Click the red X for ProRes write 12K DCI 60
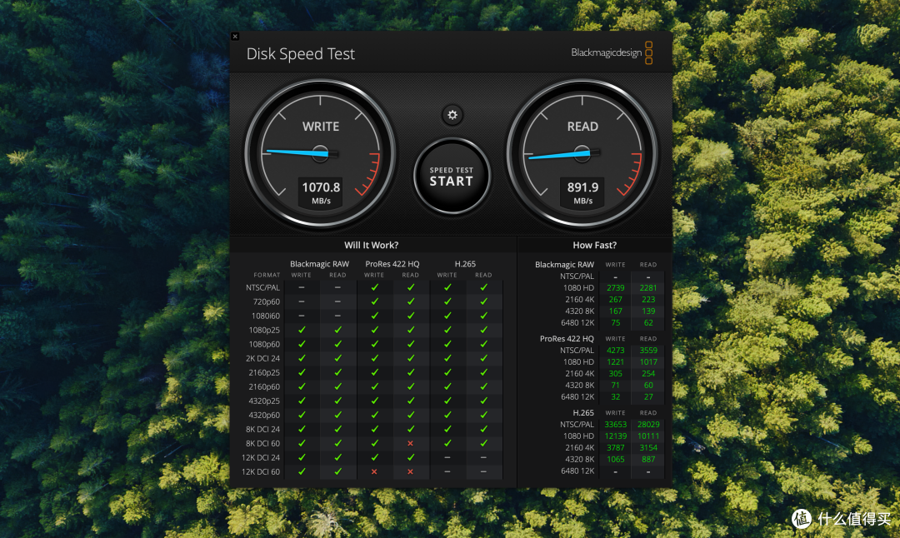The width and height of the screenshot is (900, 538). tap(374, 471)
